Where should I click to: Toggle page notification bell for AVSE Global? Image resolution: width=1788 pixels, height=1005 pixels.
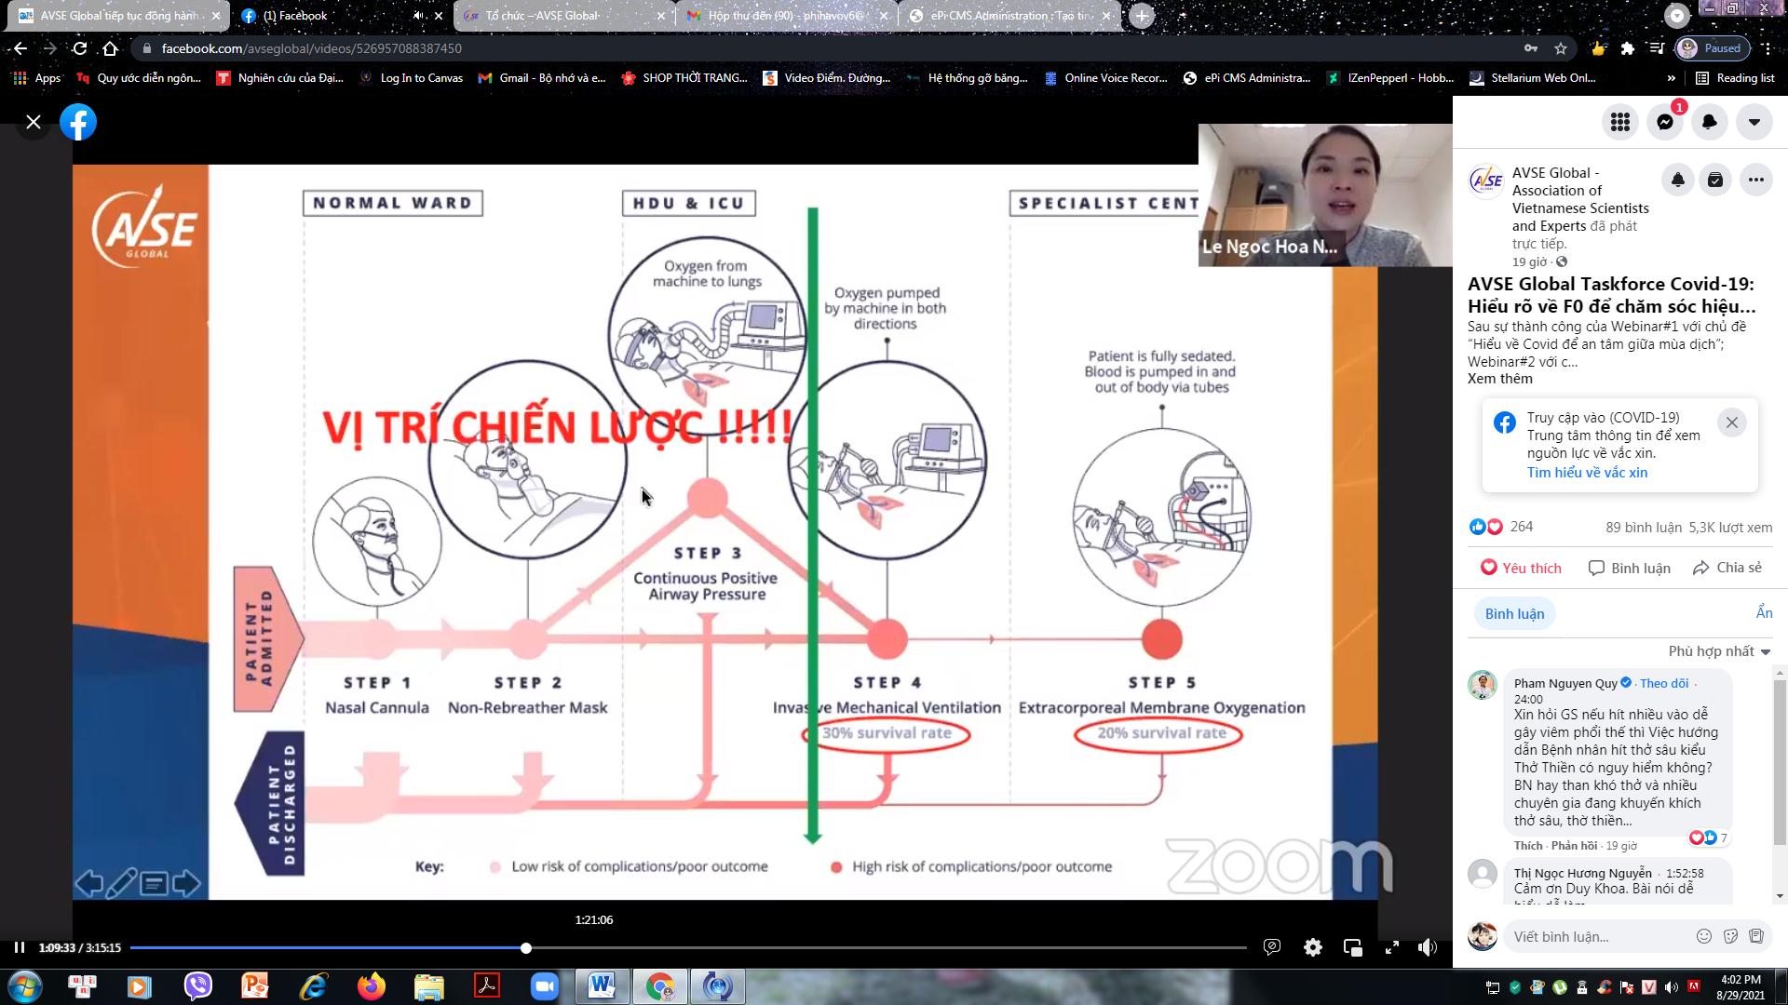tap(1678, 181)
